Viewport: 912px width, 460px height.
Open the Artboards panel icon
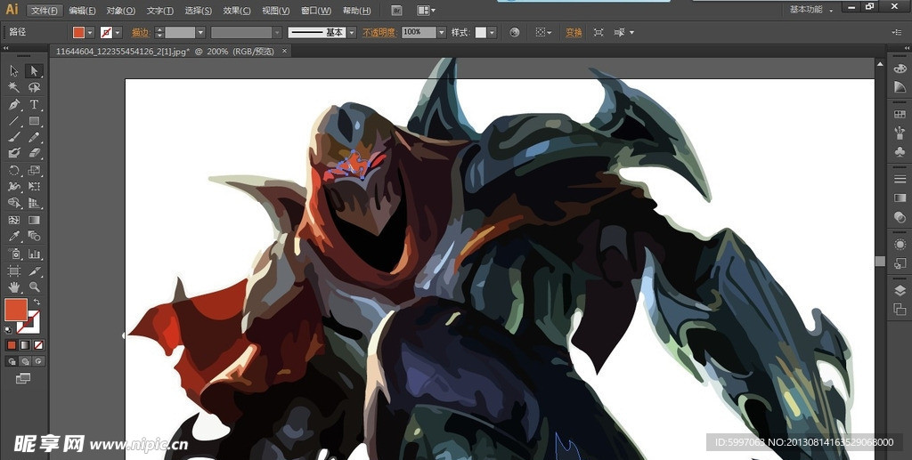click(x=900, y=309)
